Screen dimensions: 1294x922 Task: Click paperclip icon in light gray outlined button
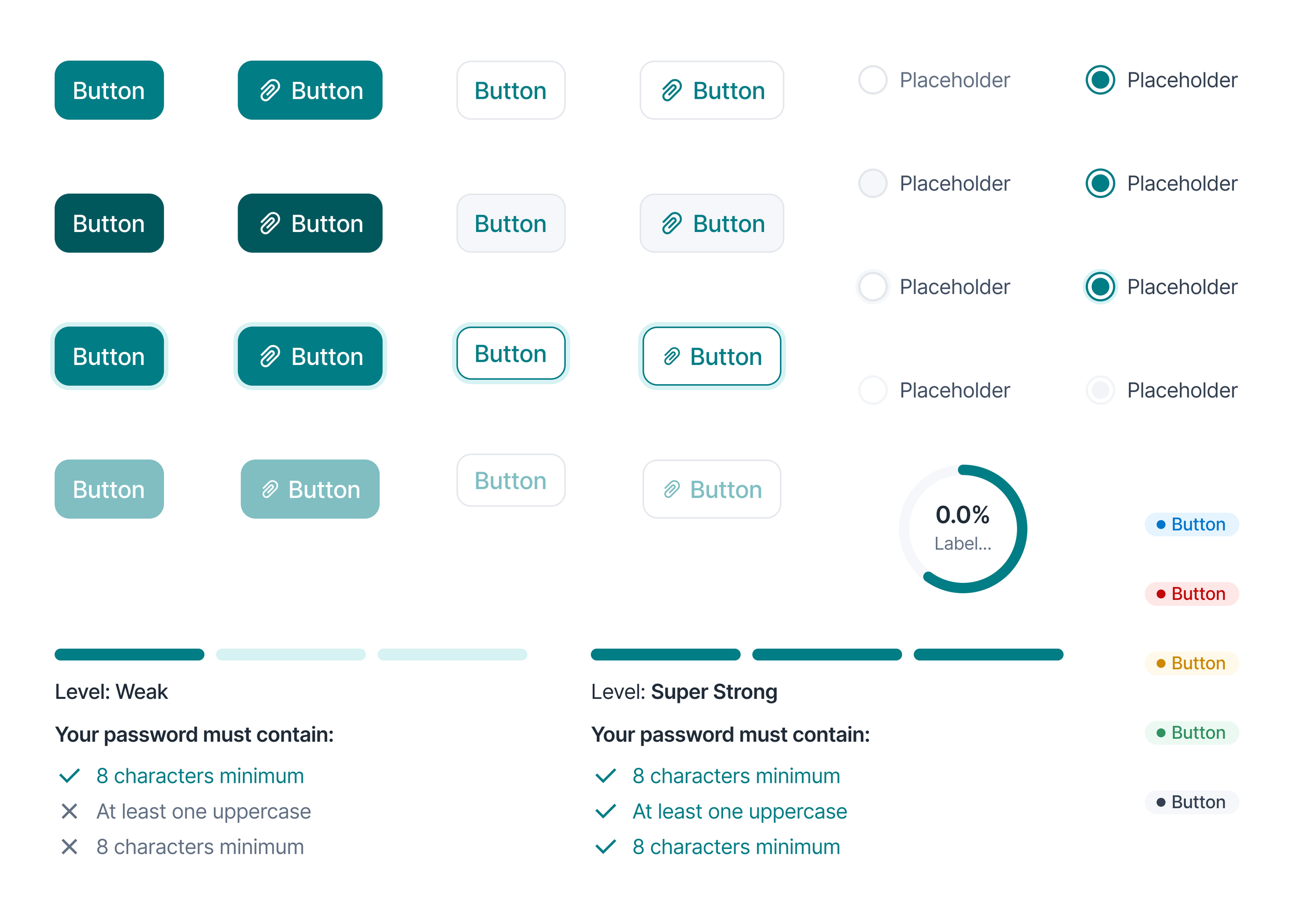coord(671,224)
